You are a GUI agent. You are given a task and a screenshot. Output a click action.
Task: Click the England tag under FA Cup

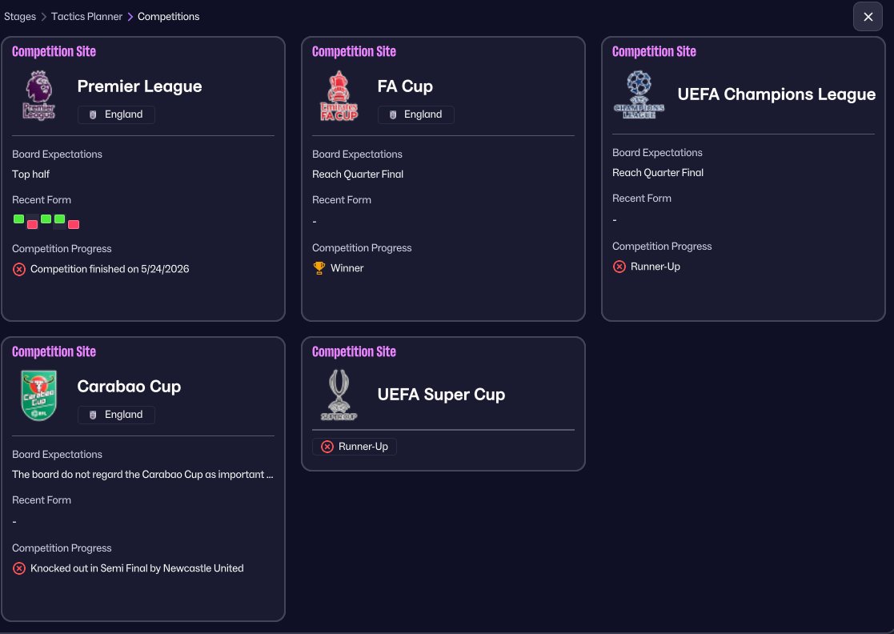tap(415, 114)
